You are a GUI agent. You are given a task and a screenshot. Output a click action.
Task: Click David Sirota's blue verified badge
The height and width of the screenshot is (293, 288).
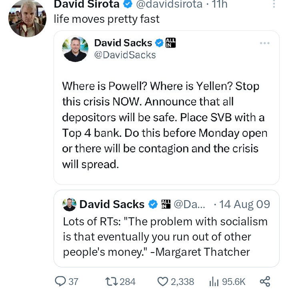click(128, 4)
